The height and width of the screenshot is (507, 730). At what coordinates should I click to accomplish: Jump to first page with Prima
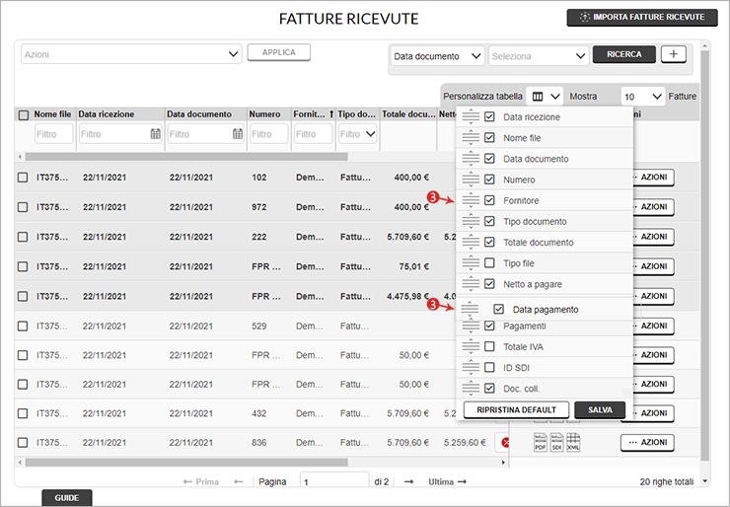[x=200, y=482]
